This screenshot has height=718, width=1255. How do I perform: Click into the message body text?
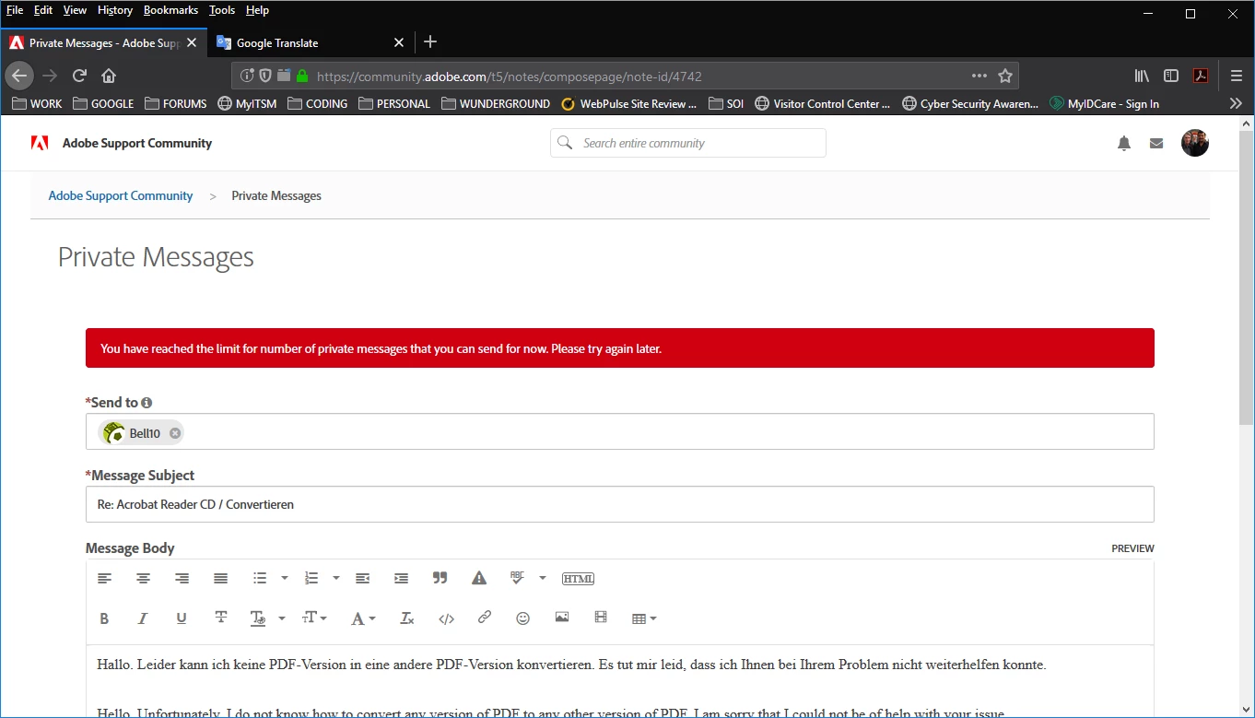(x=619, y=681)
